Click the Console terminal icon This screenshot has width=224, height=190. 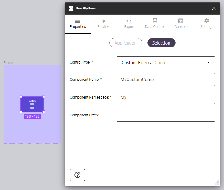coord(181,21)
